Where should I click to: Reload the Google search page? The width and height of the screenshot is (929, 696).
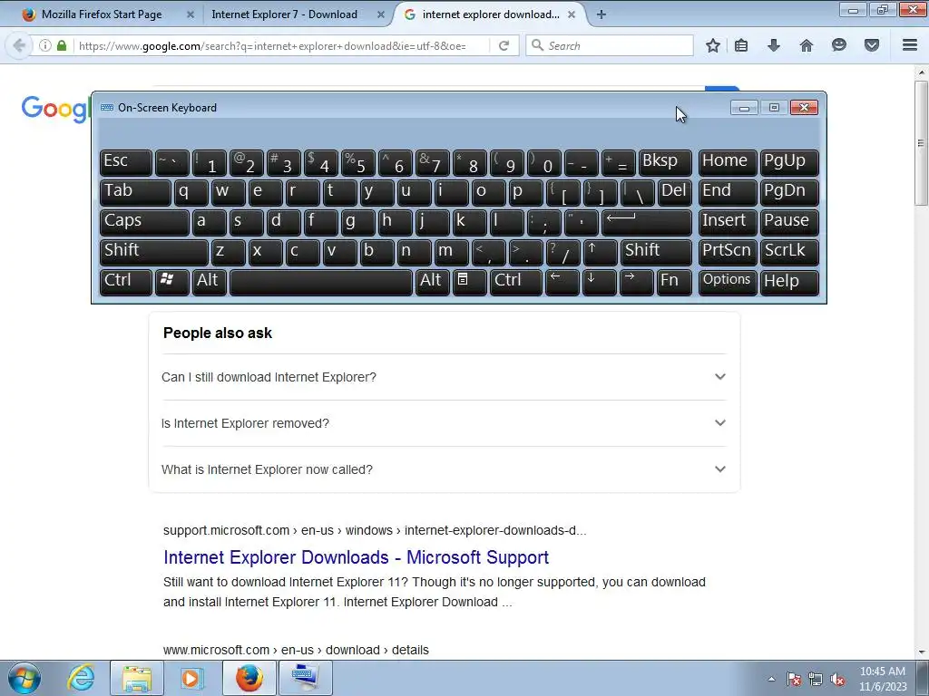tap(504, 45)
